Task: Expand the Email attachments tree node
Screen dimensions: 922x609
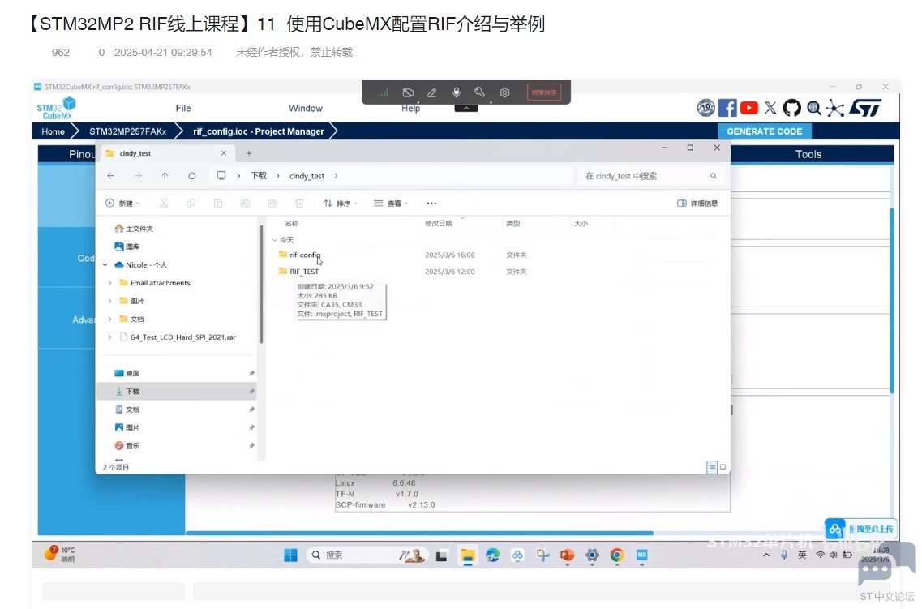Action: coord(110,283)
